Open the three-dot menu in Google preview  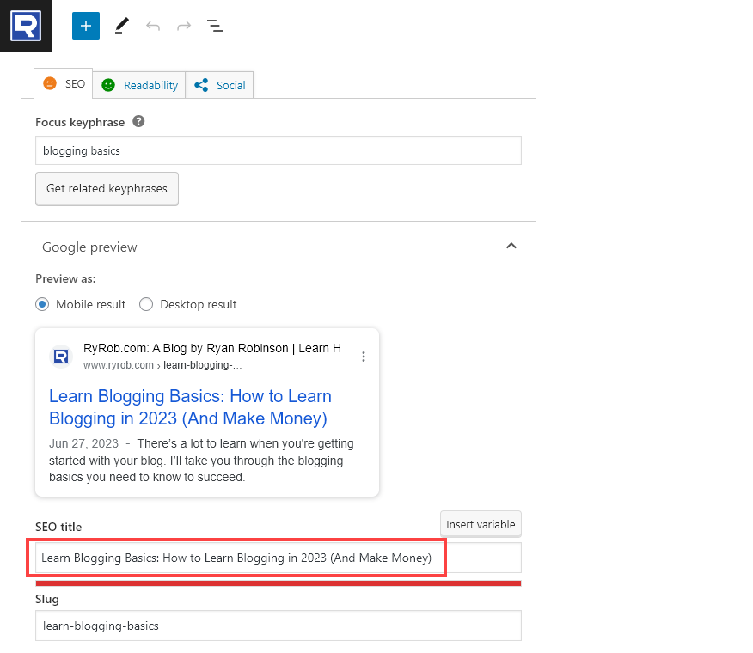tap(364, 357)
